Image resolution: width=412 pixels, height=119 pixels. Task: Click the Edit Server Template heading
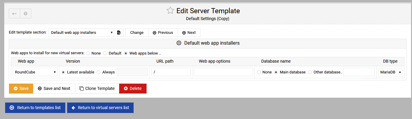point(208,11)
